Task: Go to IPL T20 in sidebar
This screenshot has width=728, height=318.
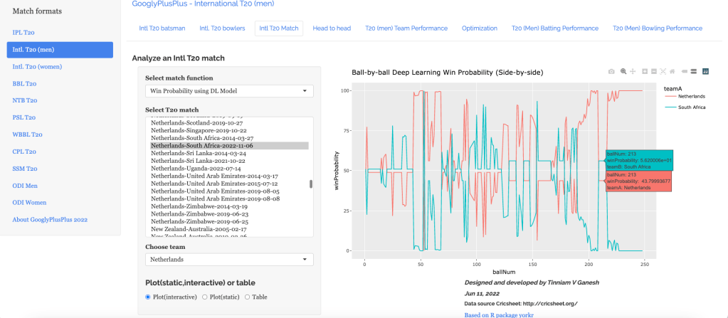Action: (23, 33)
